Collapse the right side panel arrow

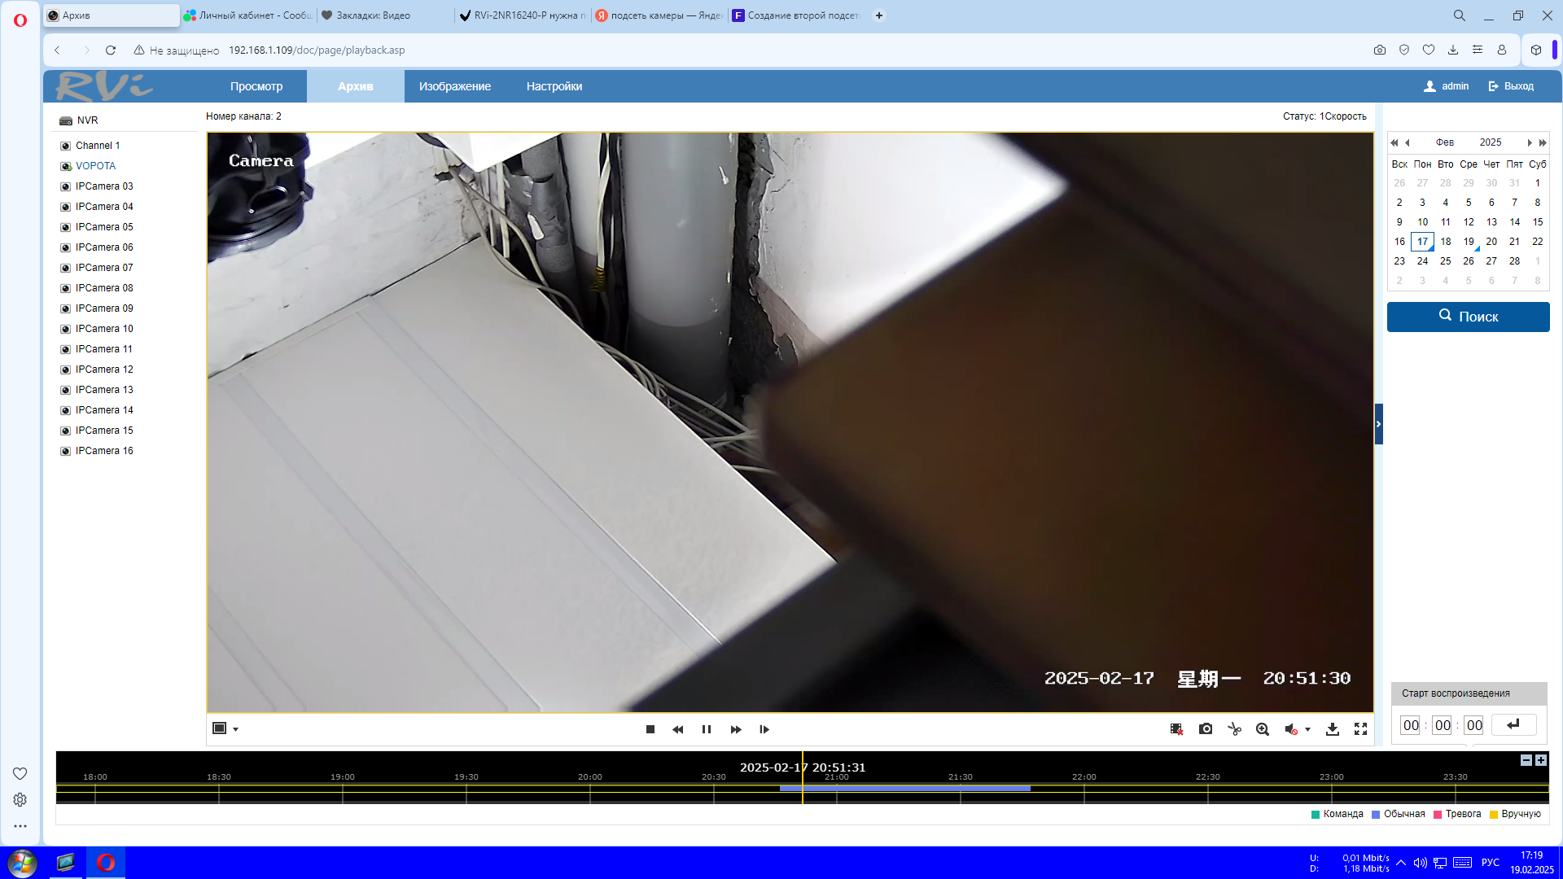point(1378,424)
